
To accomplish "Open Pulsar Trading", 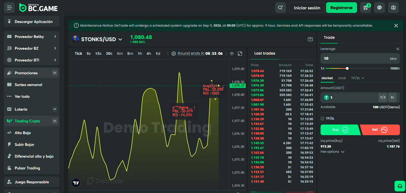I will (x=32, y=168).
